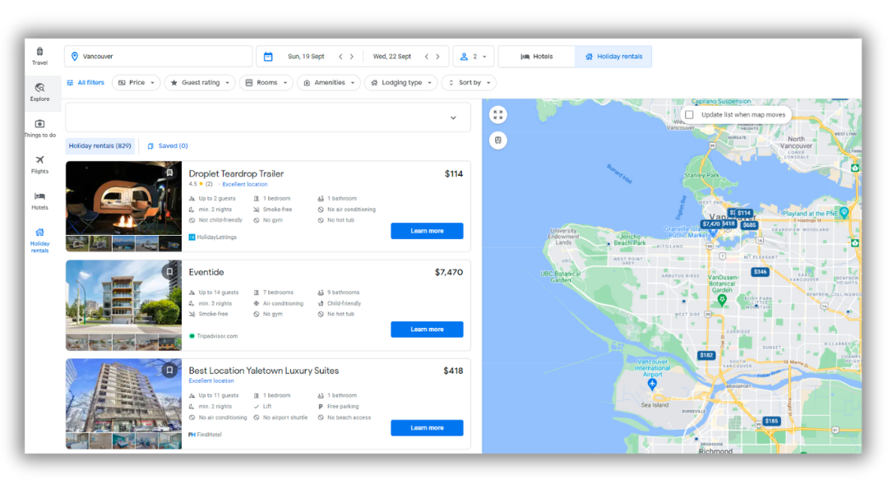This screenshot has width=888, height=493.
Task: Click Excellent location link under Droplet trailer
Action: click(245, 185)
